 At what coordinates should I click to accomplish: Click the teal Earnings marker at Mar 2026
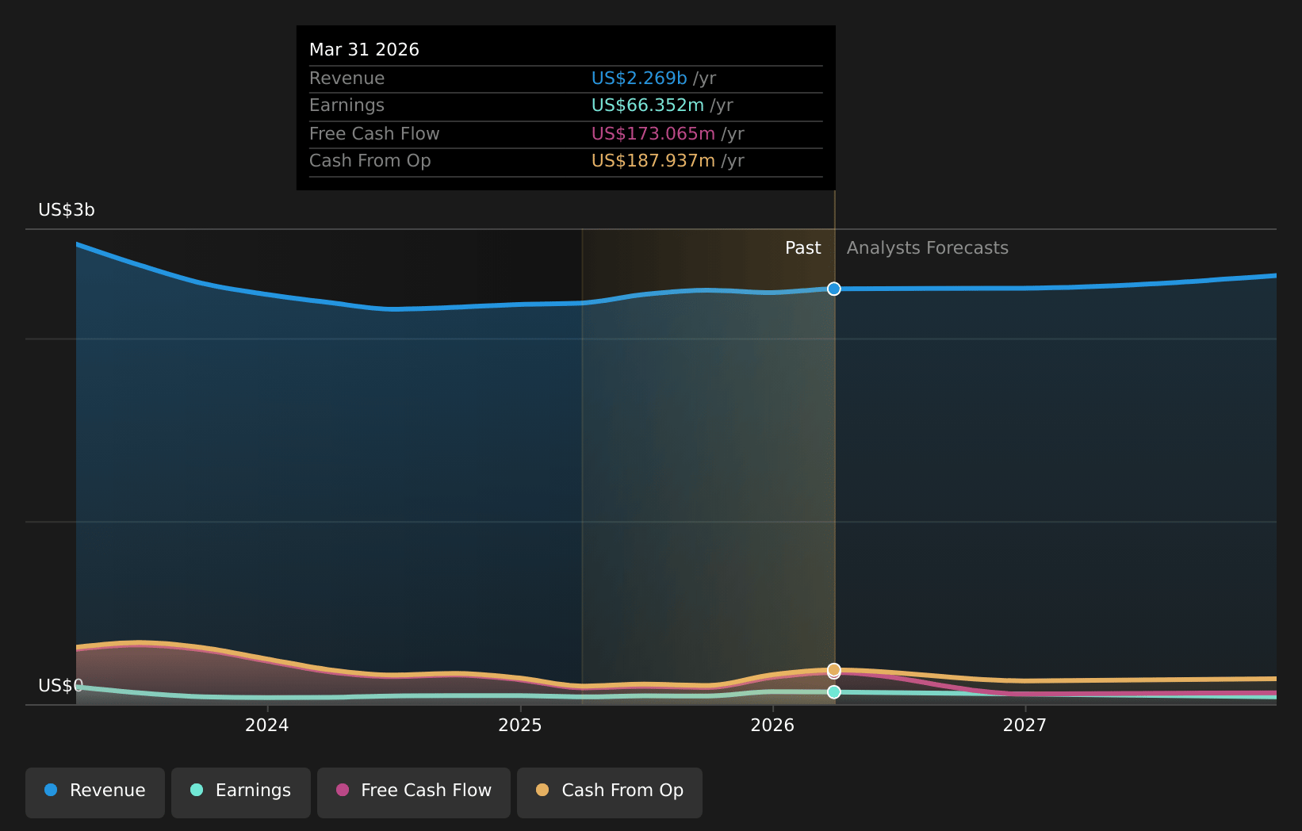pyautogui.click(x=834, y=692)
